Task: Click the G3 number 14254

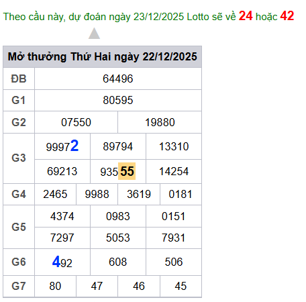Action: 174,171
